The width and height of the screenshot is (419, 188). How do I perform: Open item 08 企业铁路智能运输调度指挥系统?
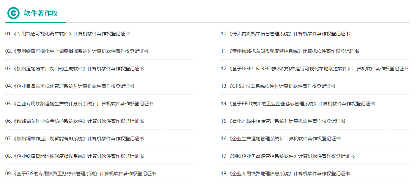74,156
